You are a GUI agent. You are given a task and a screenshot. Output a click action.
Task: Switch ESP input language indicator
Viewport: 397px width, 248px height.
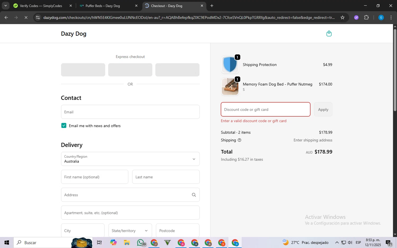point(358,242)
